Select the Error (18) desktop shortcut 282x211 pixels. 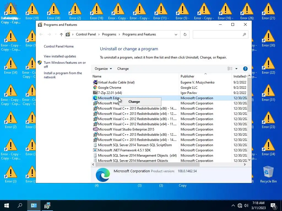click(32, 11)
